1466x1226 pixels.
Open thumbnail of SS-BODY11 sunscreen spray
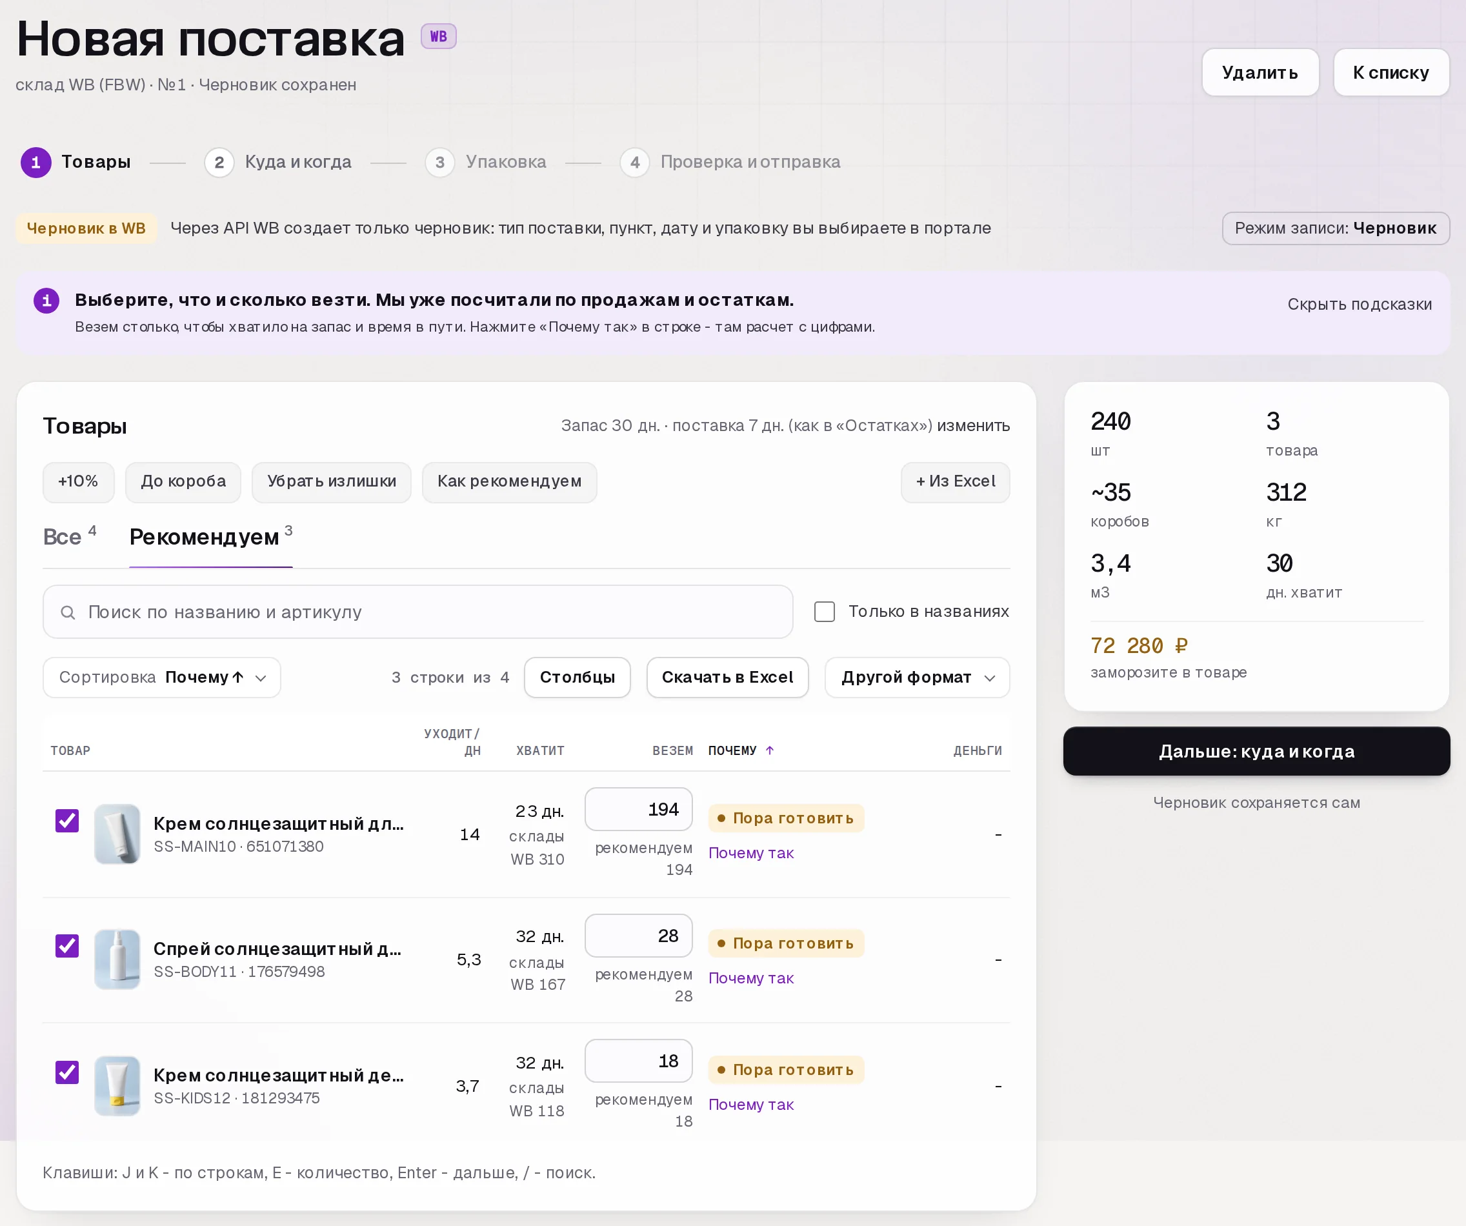coord(117,960)
